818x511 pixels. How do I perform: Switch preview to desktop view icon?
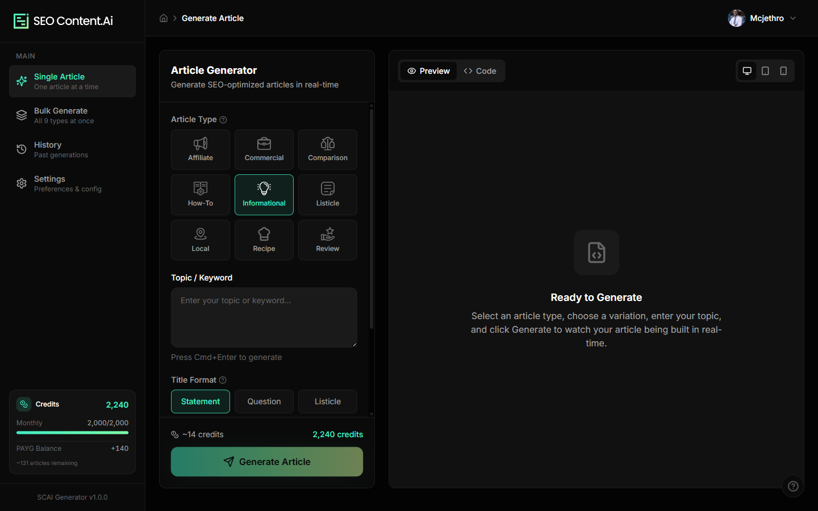[x=747, y=71]
